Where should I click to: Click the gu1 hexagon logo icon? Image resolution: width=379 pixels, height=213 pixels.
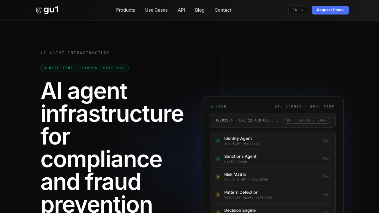click(39, 10)
